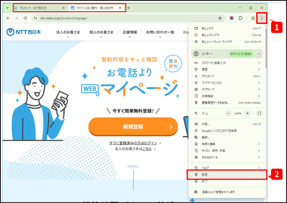Close the マイページのご案内 tab
This screenshot has width=287, height=203.
pyautogui.click(x=120, y=8)
